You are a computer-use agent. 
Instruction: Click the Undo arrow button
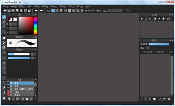click(36, 11)
